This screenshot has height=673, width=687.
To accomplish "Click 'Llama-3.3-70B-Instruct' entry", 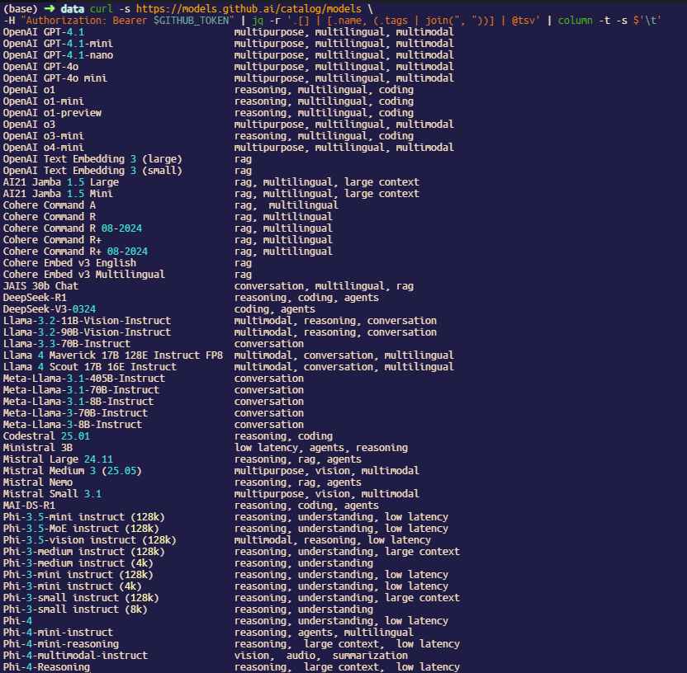I will point(67,344).
